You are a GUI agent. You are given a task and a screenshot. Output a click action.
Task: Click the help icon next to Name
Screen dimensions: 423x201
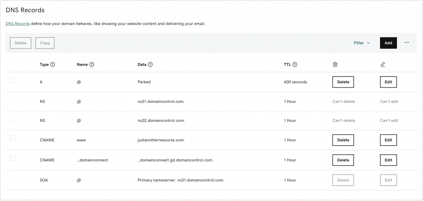[x=92, y=65]
